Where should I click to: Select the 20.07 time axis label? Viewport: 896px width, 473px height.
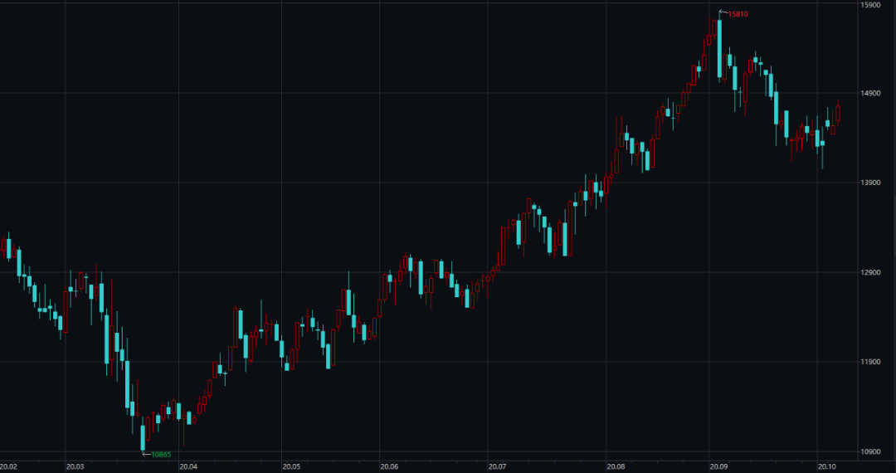497,466
